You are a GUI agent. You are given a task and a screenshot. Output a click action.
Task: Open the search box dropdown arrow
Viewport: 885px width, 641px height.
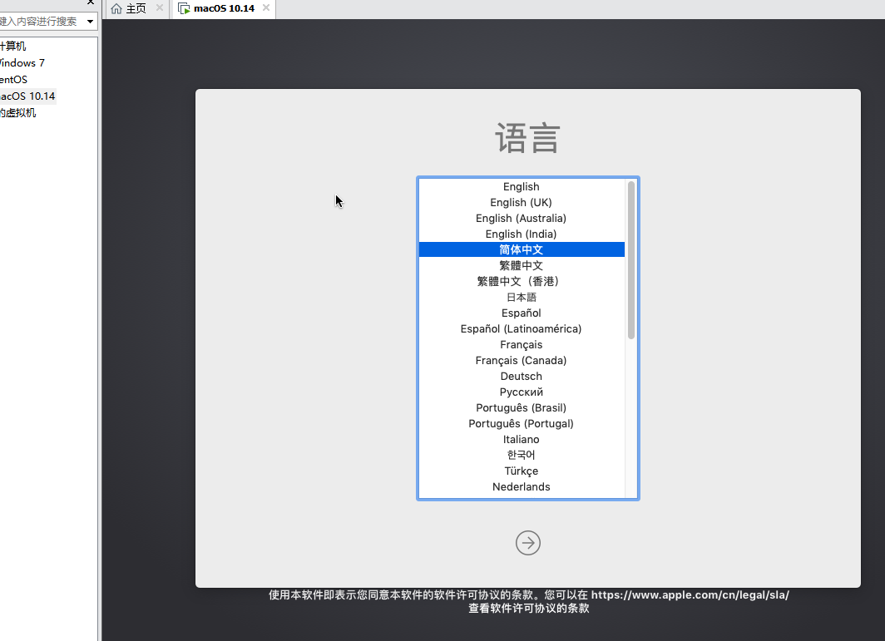90,22
